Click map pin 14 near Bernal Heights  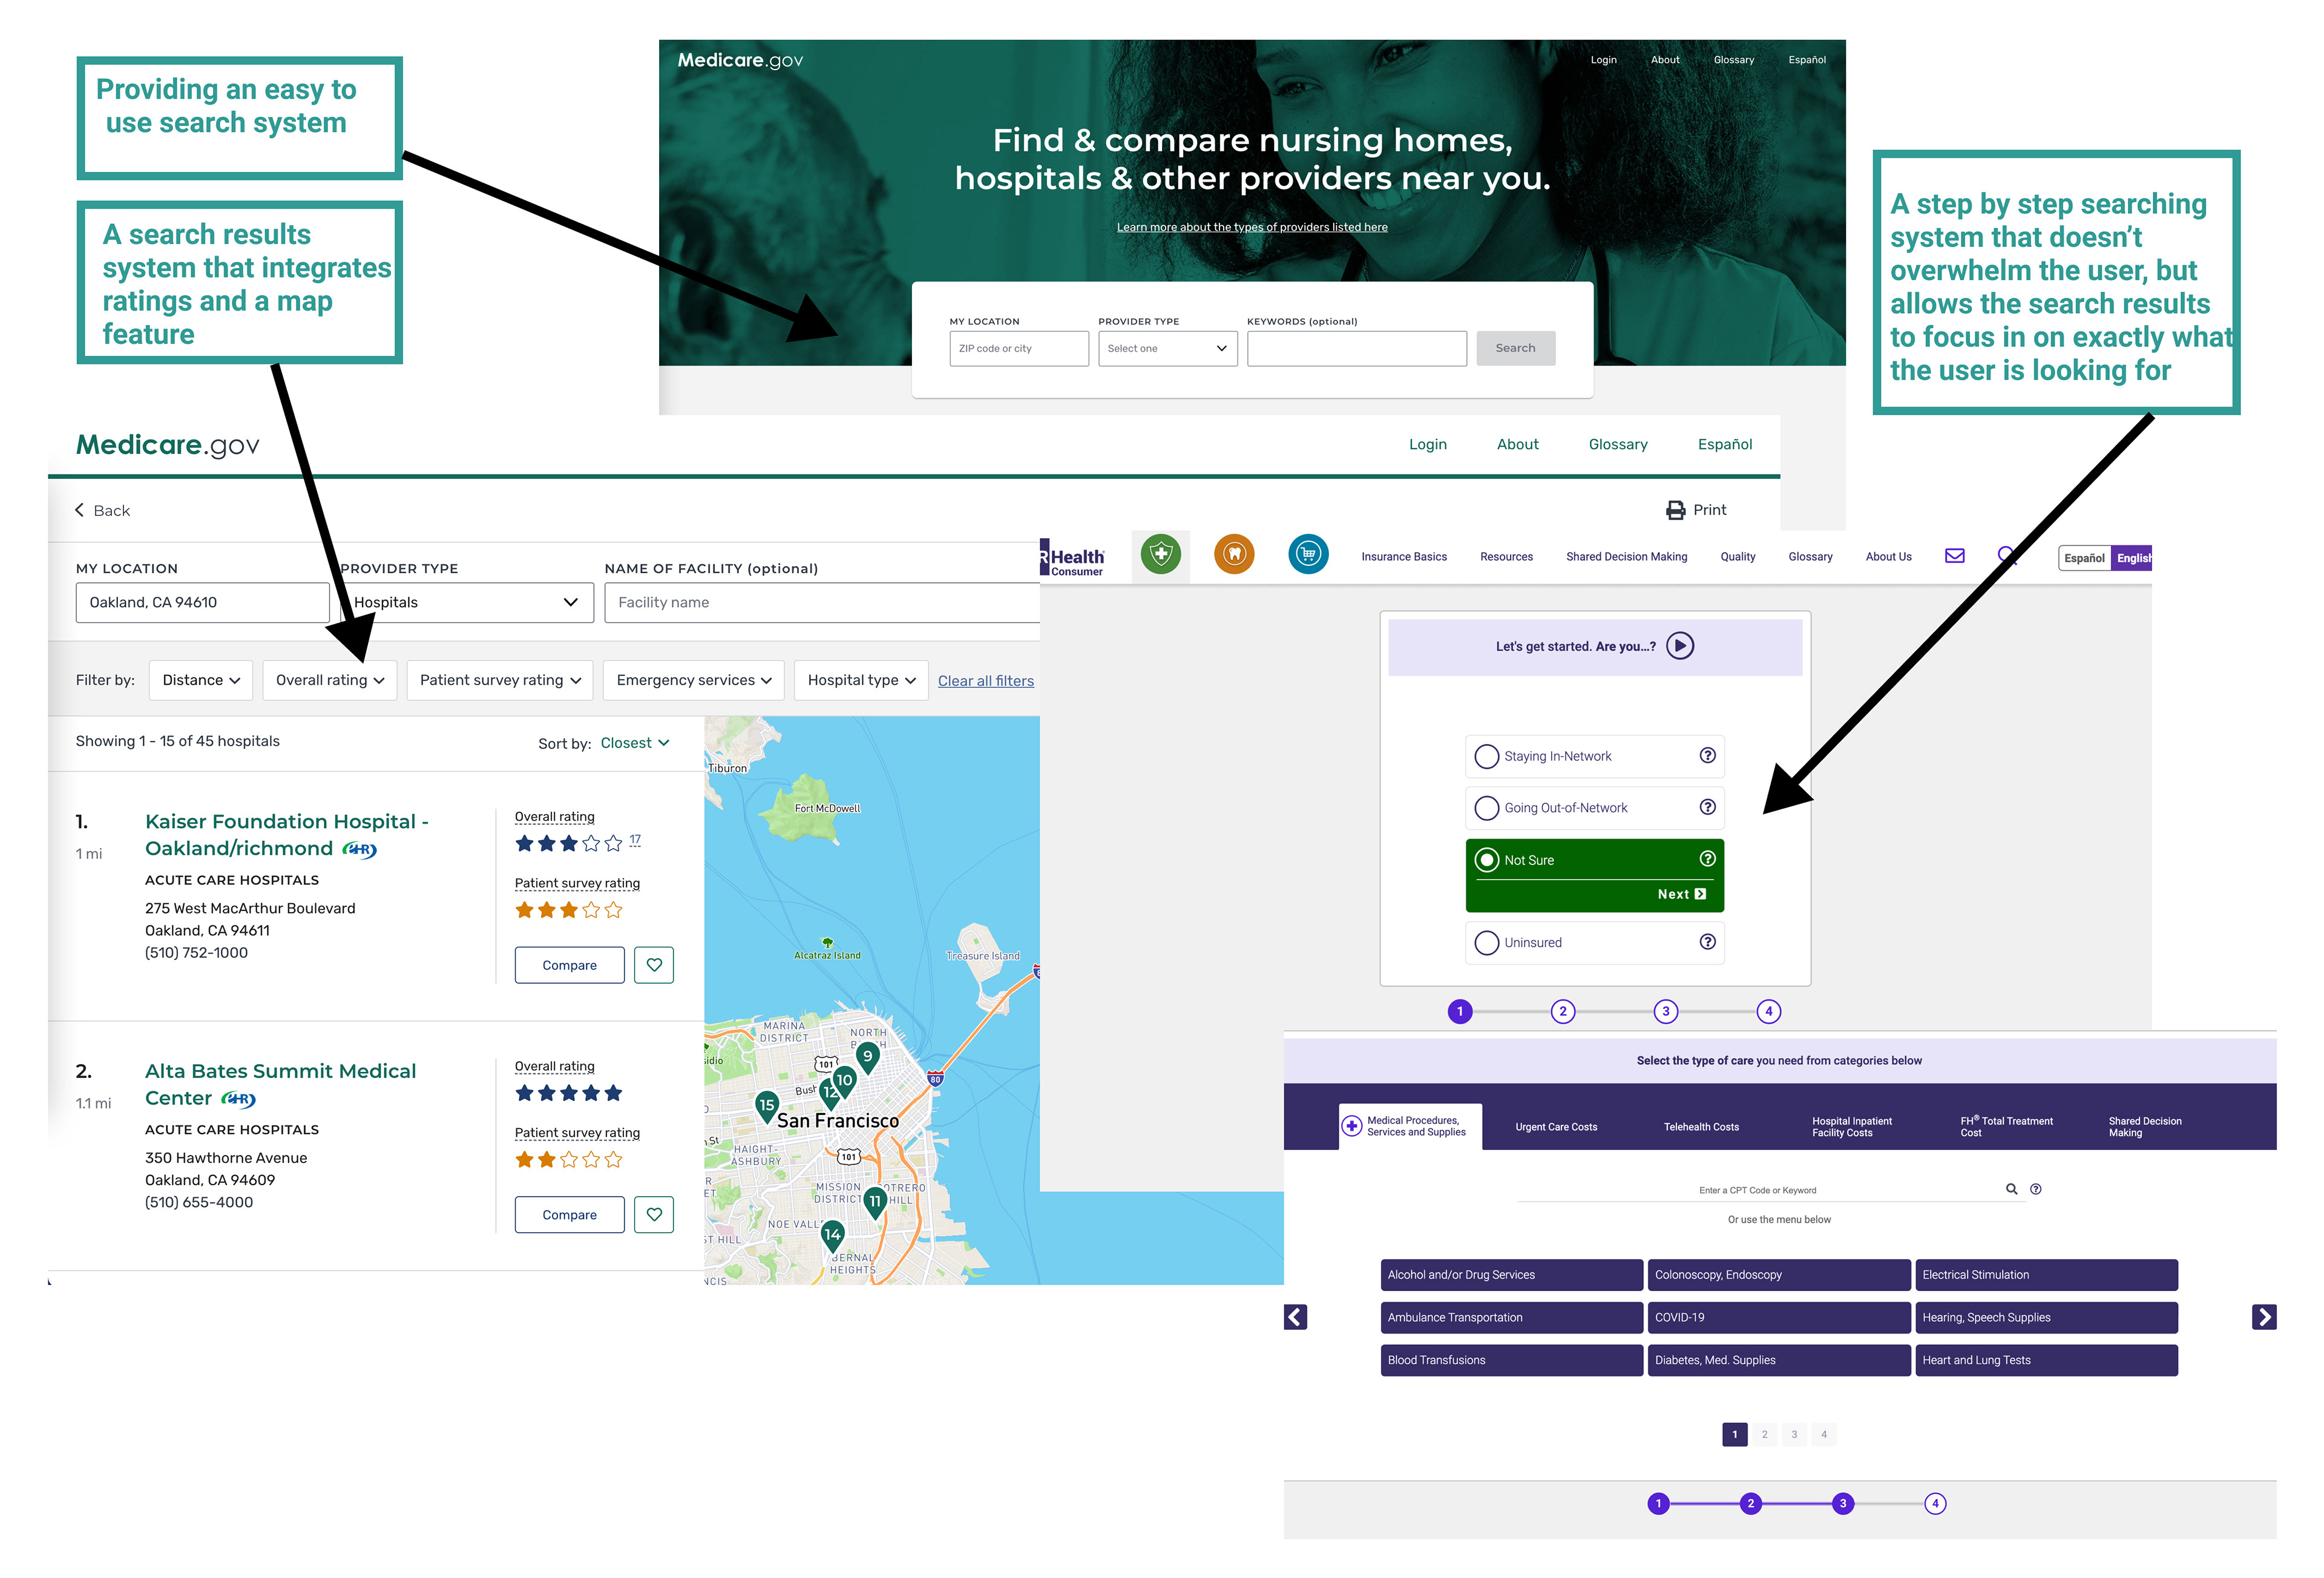832,1236
